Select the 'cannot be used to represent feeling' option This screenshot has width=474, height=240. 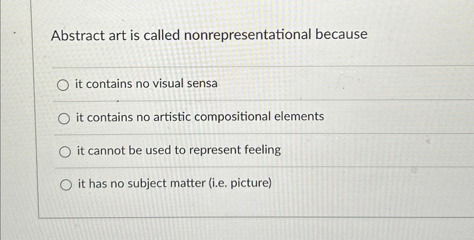[65, 151]
